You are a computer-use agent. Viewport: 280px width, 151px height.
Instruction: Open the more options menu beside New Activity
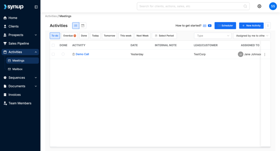(x=268, y=26)
